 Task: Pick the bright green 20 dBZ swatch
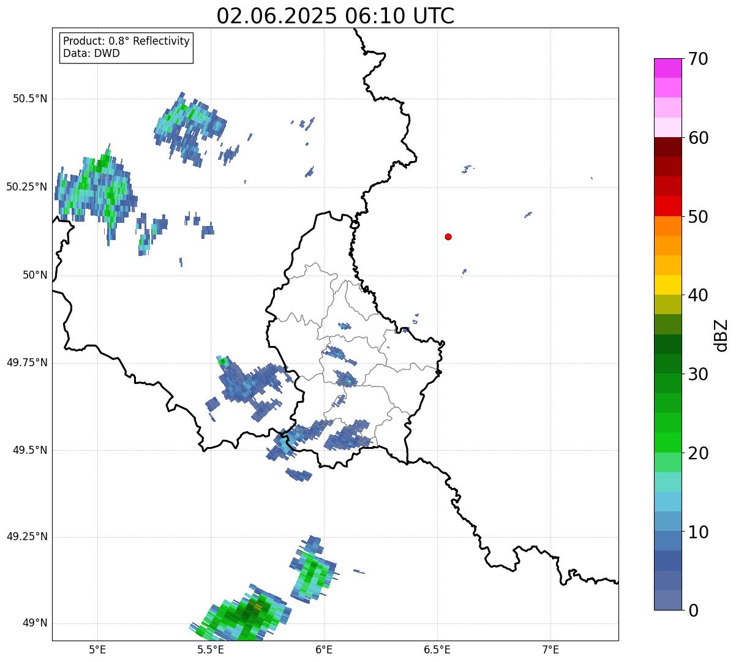[x=667, y=442]
